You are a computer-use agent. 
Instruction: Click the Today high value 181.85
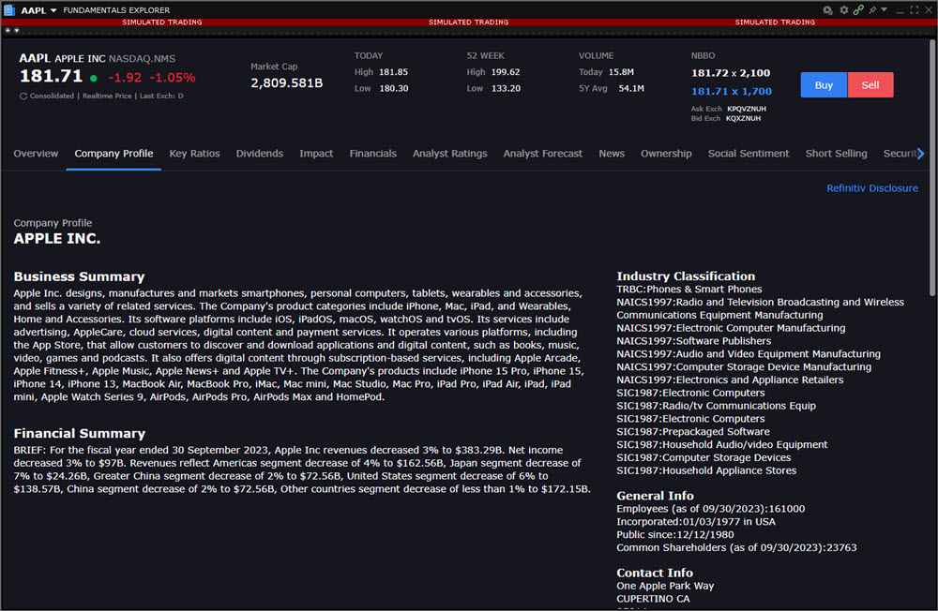click(394, 72)
